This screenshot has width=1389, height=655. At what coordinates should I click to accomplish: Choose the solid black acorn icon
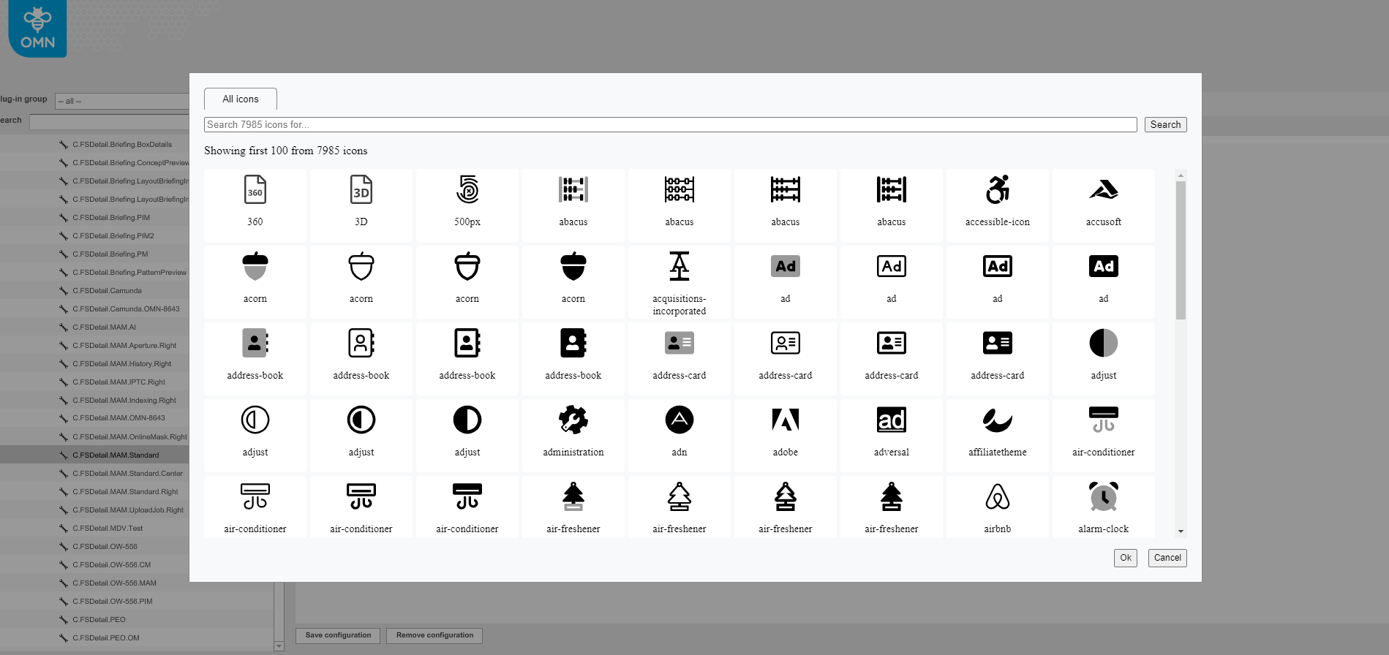click(x=573, y=281)
